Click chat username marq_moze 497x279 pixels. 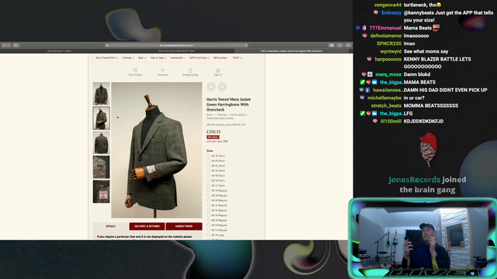point(388,74)
